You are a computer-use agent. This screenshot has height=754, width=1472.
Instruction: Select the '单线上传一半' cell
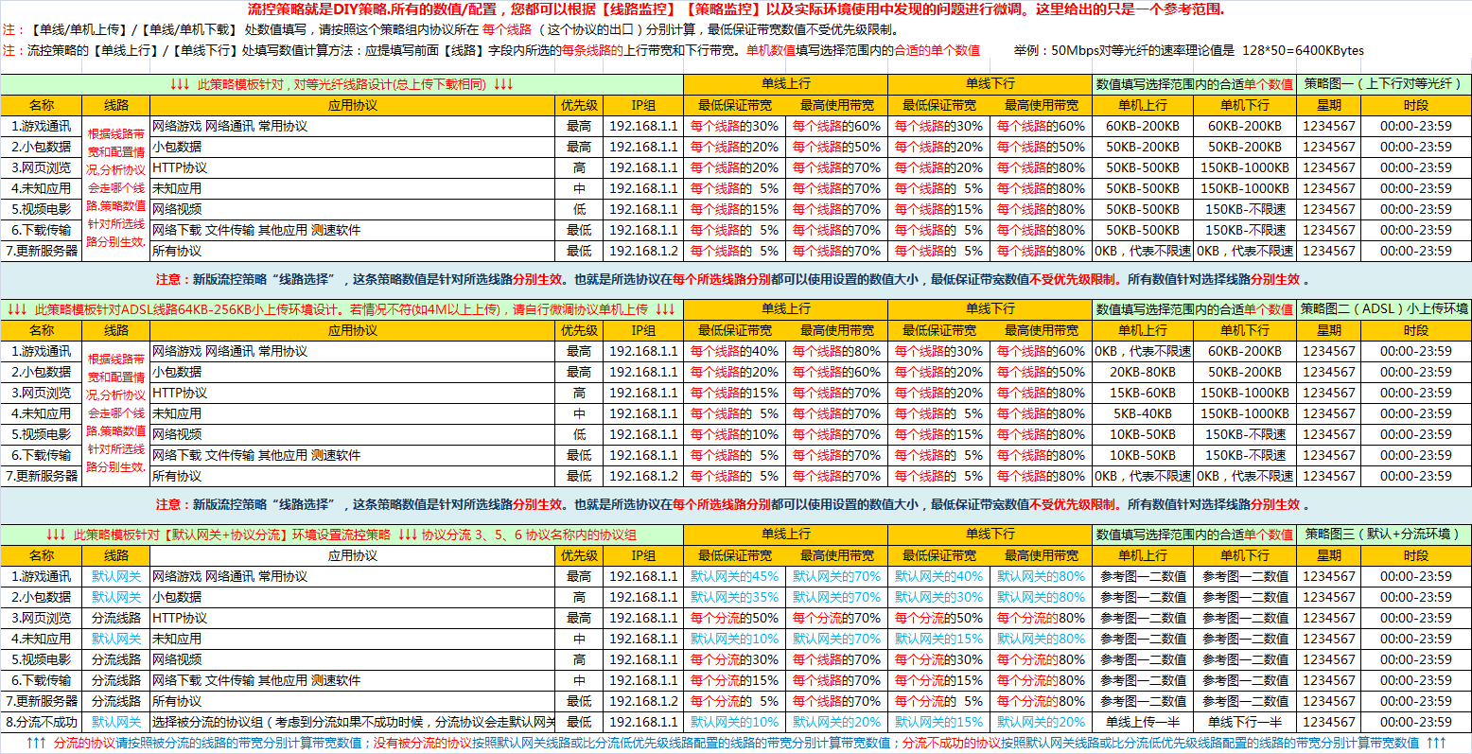[x=1143, y=722]
